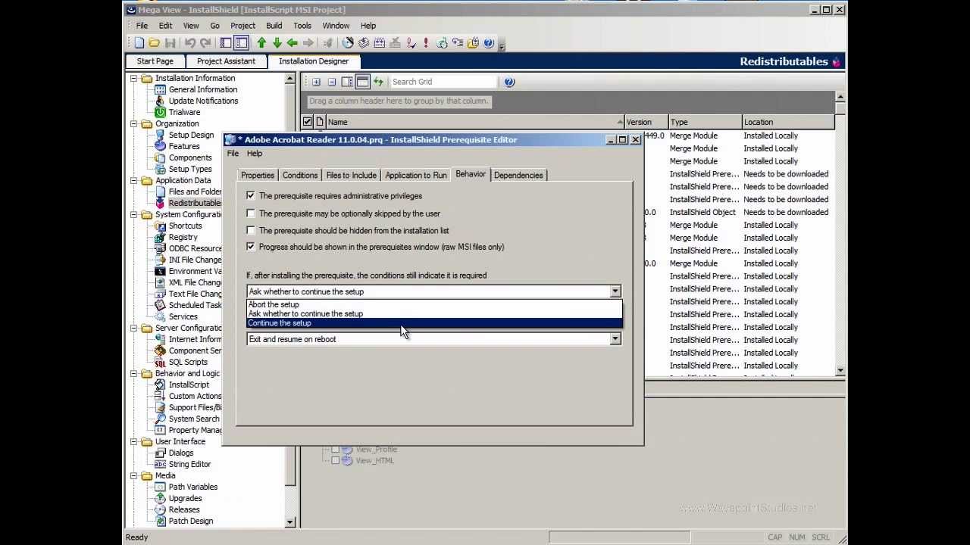The width and height of the screenshot is (970, 545).
Task: Click the redistributables grid scroll-down arrow
Action: pos(840,371)
